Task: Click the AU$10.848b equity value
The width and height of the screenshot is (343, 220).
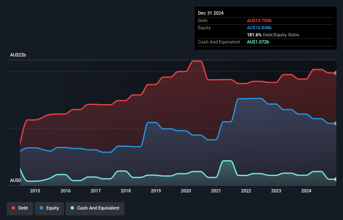Action: coord(259,28)
